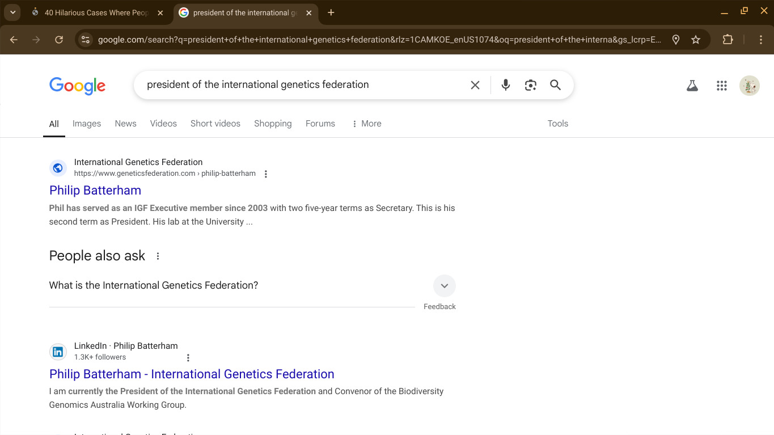Open the browser extensions menu
This screenshot has height=435, width=774.
coord(728,40)
